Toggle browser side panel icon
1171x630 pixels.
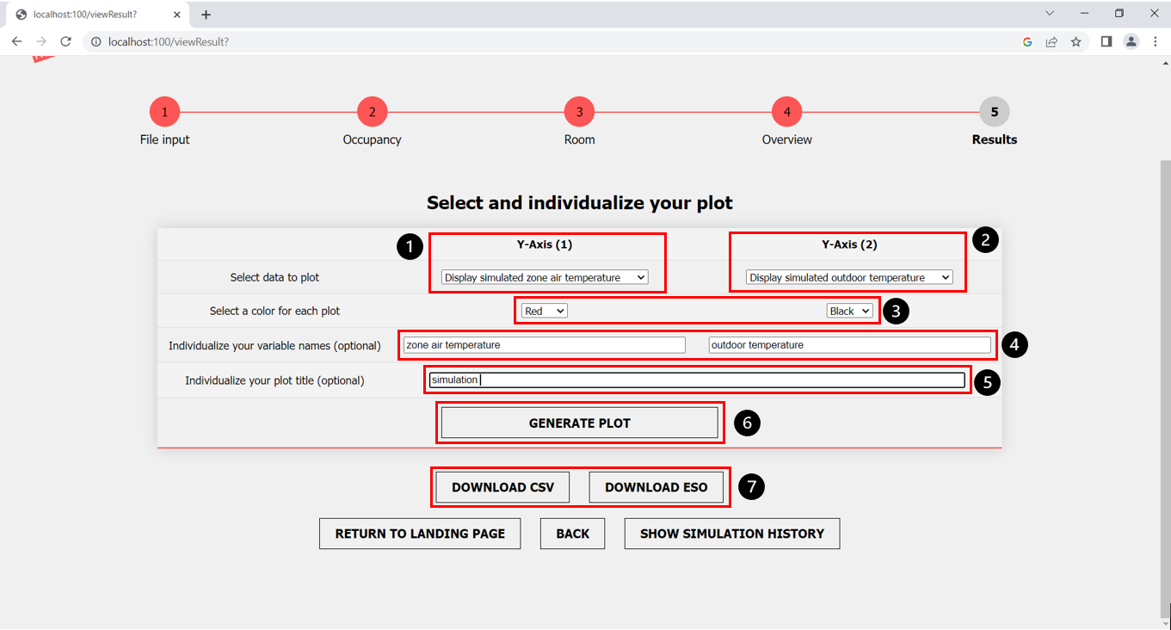pyautogui.click(x=1106, y=41)
